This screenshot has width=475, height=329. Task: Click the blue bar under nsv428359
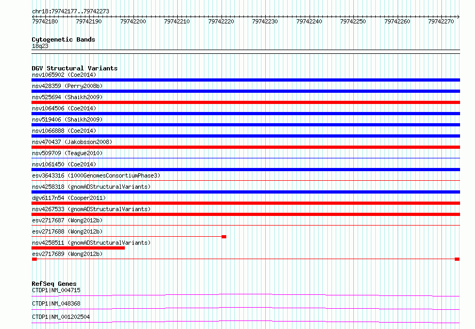pyautogui.click(x=246, y=91)
